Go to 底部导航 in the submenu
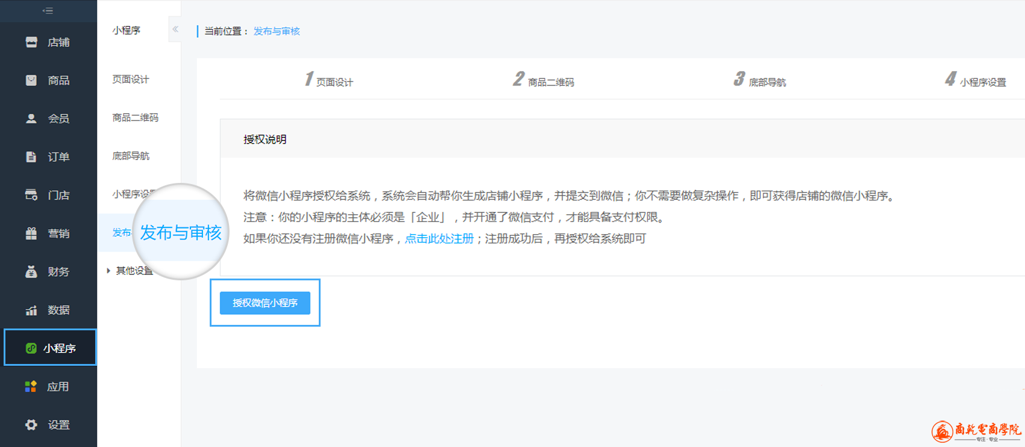The height and width of the screenshot is (447, 1025). click(131, 156)
